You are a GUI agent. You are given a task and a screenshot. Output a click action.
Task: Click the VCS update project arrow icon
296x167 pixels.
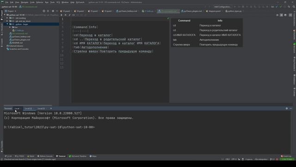[277, 6]
